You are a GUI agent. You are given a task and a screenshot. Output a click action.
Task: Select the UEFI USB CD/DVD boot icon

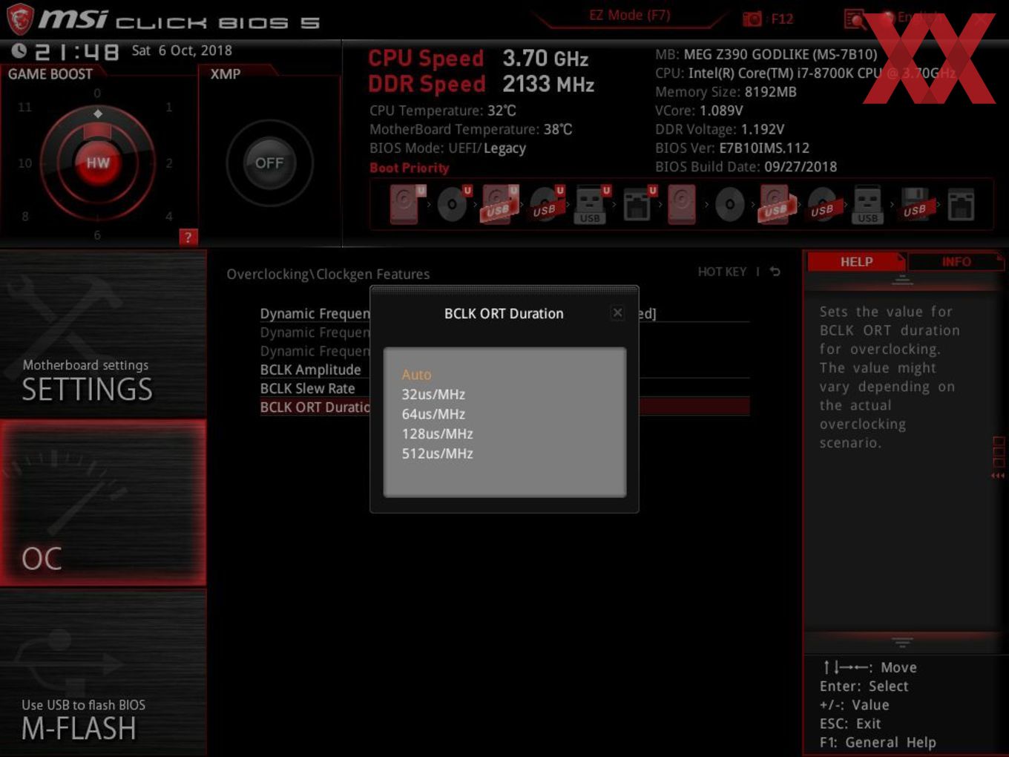tap(546, 204)
